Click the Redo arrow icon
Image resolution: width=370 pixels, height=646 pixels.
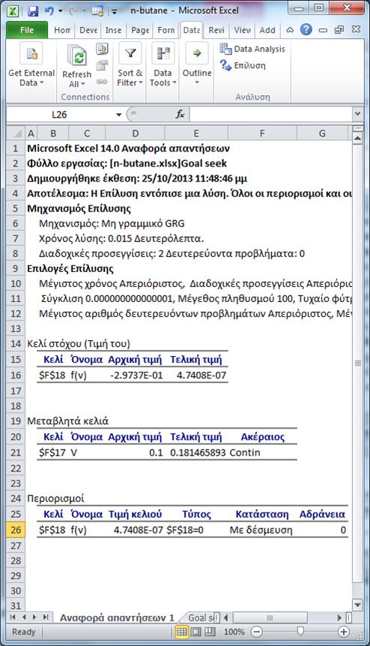[x=73, y=10]
